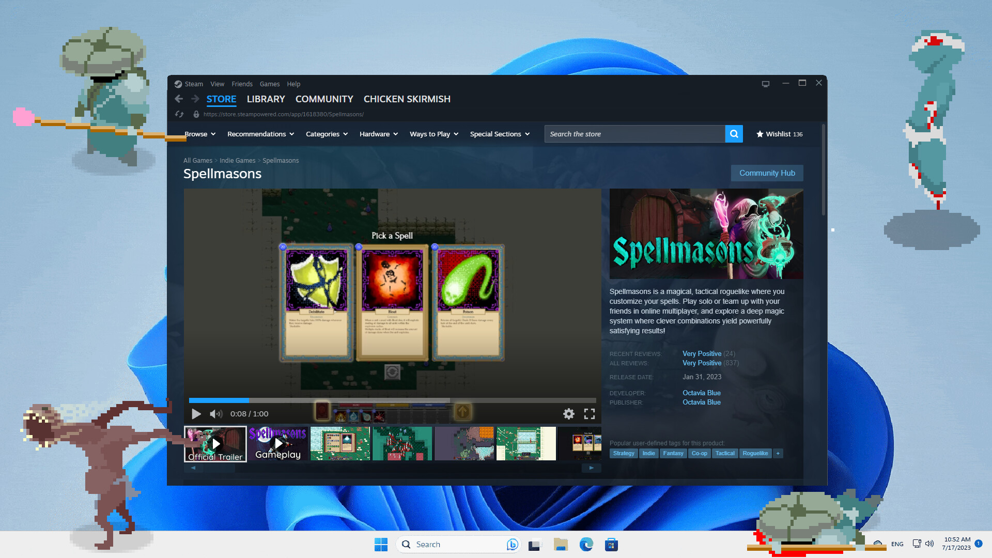Click the page reload icon beside the URL
The width and height of the screenshot is (992, 558).
(x=179, y=114)
